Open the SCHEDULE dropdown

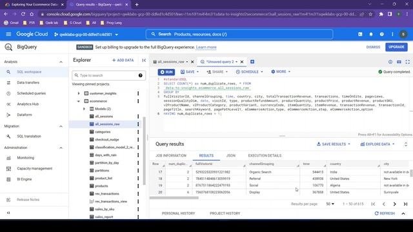(x=249, y=72)
